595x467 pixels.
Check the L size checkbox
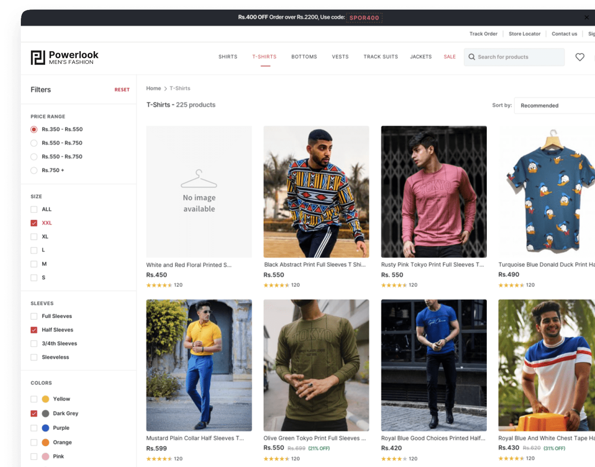pyautogui.click(x=34, y=250)
